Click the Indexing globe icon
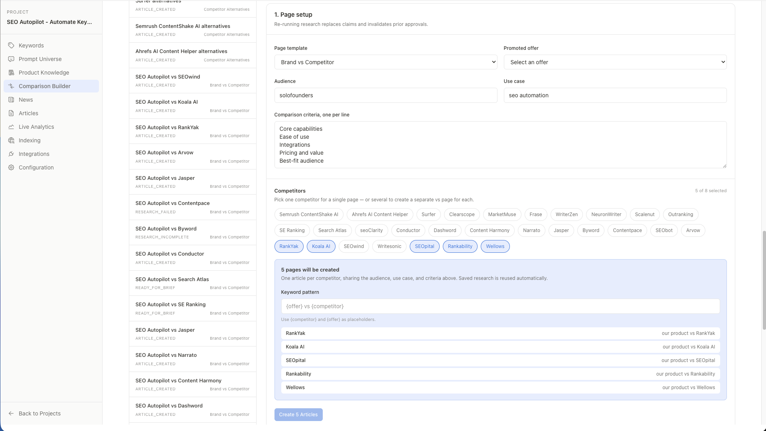Image resolution: width=766 pixels, height=431 pixels. tap(11, 140)
